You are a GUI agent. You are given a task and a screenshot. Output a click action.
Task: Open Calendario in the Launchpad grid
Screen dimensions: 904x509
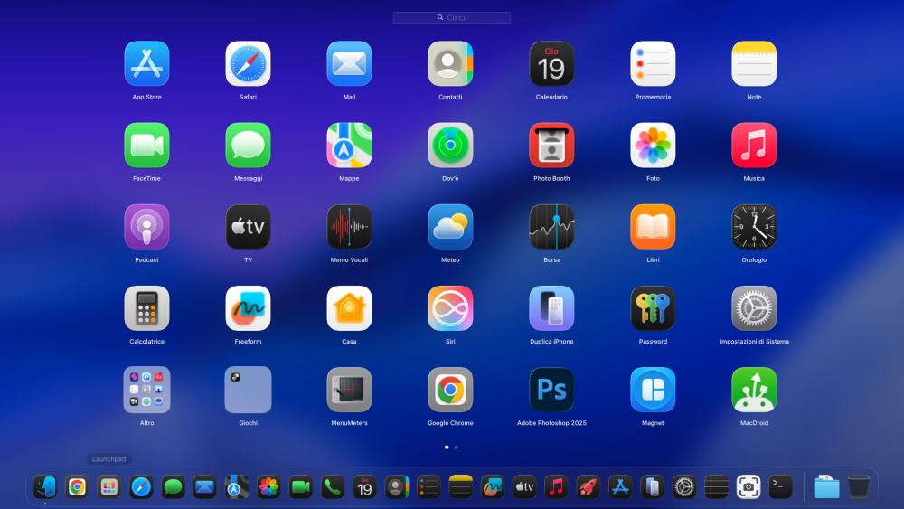pos(551,64)
